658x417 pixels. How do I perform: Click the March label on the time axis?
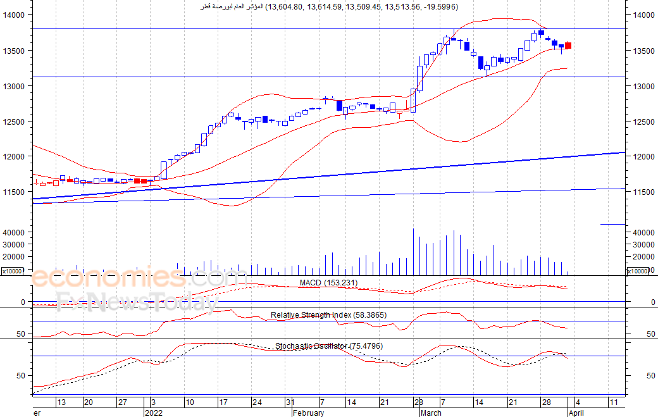click(x=431, y=413)
